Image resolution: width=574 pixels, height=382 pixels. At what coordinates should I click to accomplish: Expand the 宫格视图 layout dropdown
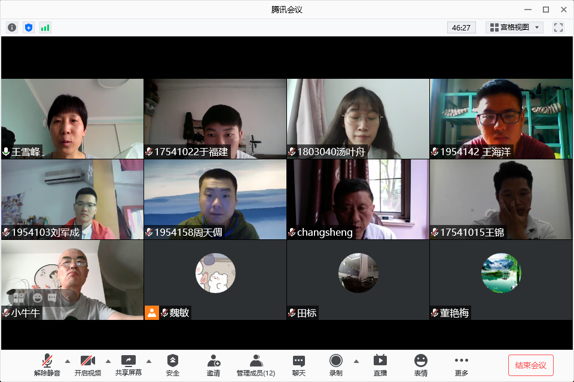(514, 27)
